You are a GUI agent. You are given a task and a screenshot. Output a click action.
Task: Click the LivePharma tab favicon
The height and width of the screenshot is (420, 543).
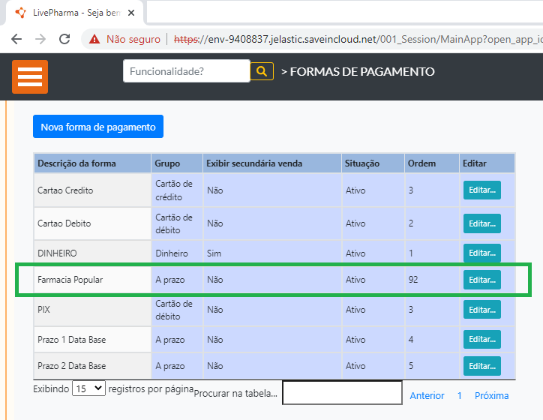click(20, 13)
